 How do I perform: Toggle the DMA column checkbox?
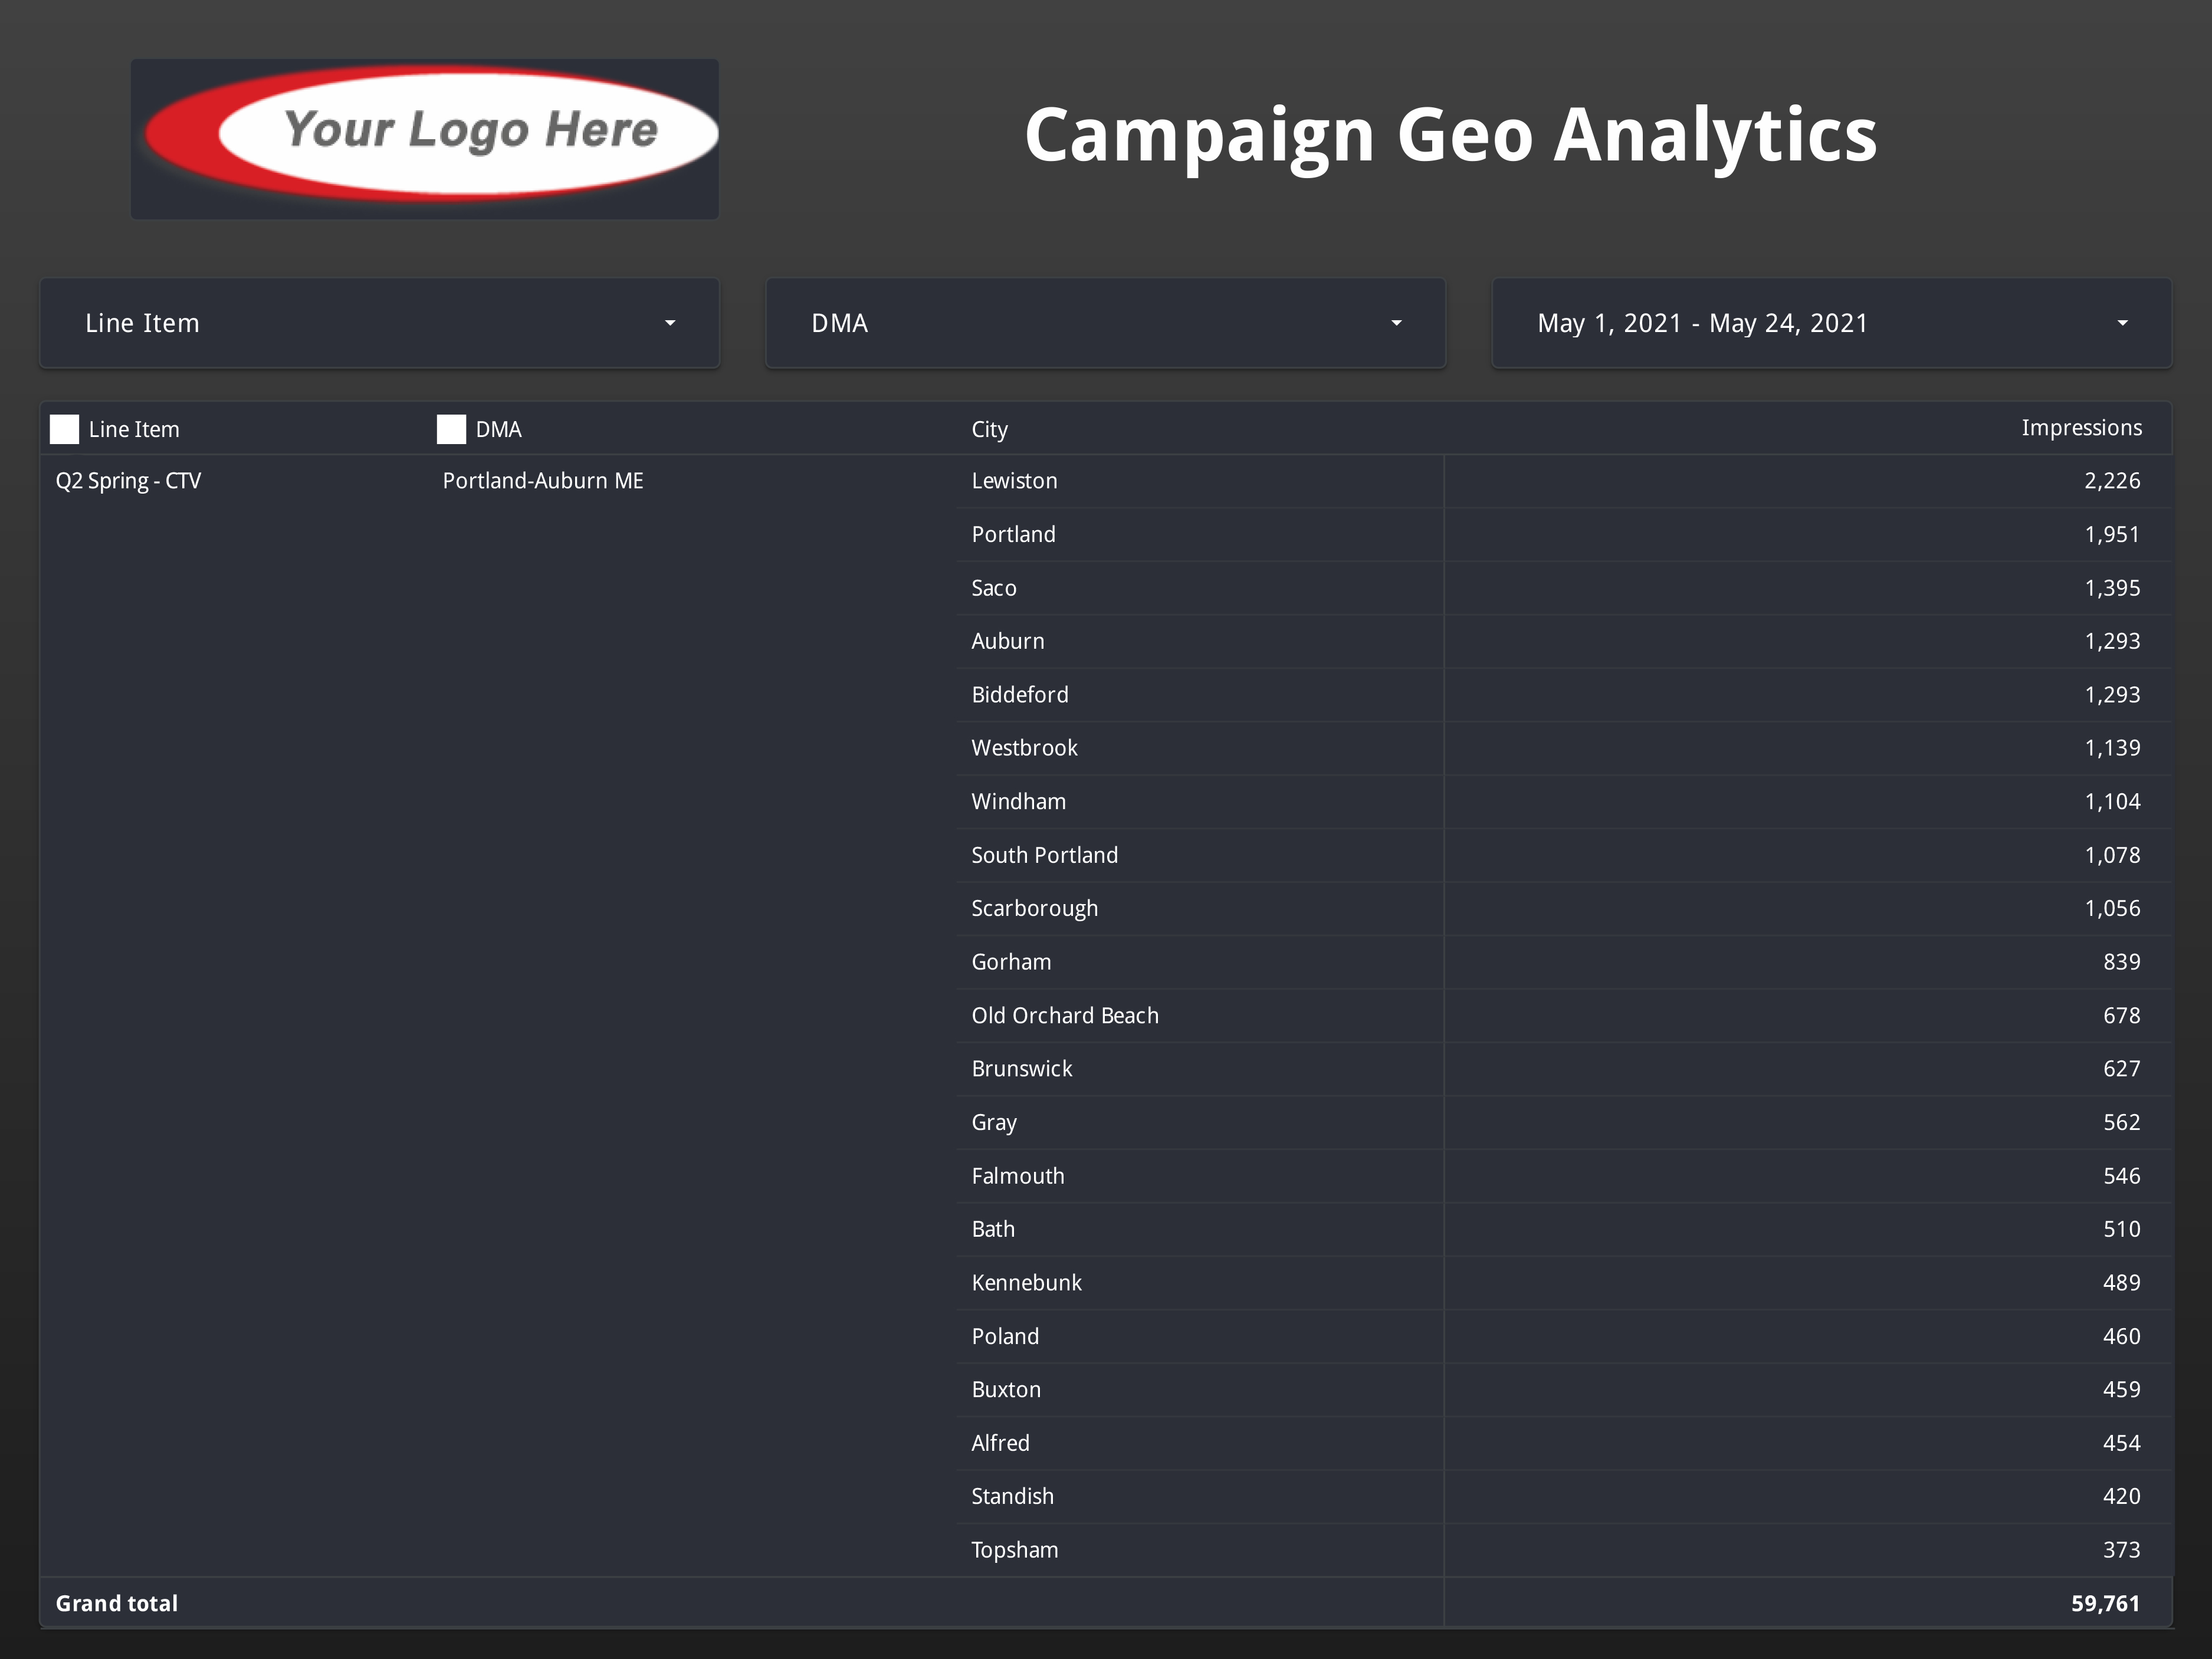coord(451,429)
